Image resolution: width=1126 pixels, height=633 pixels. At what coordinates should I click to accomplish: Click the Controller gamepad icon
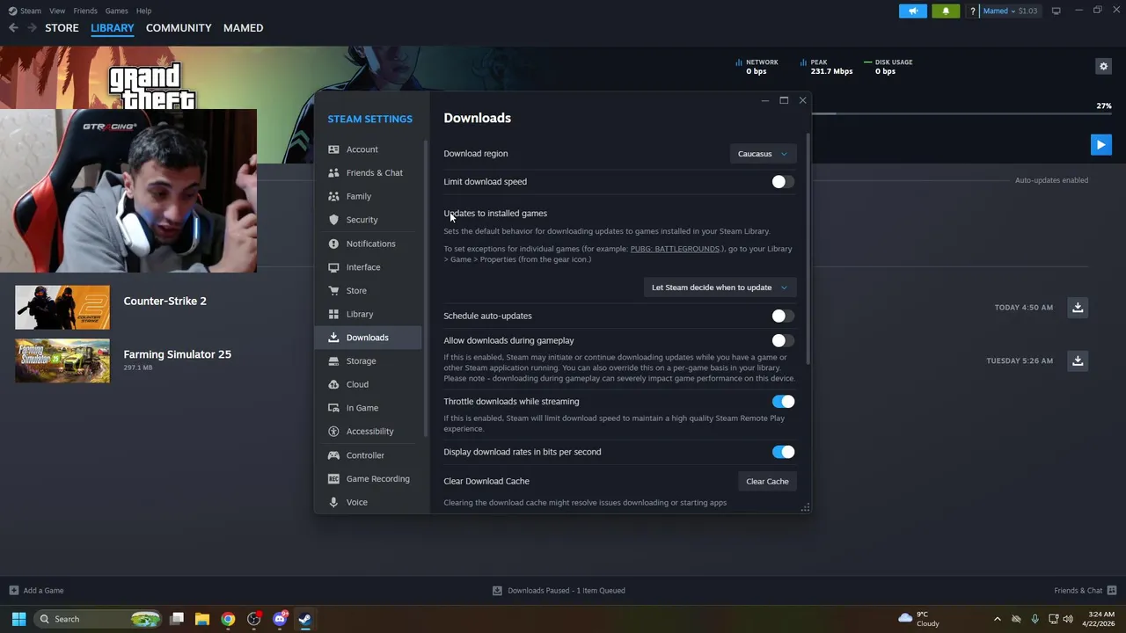click(x=333, y=455)
